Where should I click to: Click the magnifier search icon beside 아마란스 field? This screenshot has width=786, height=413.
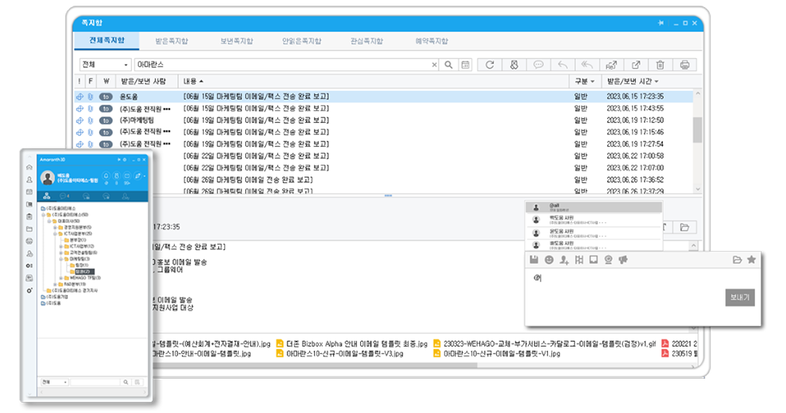click(449, 65)
